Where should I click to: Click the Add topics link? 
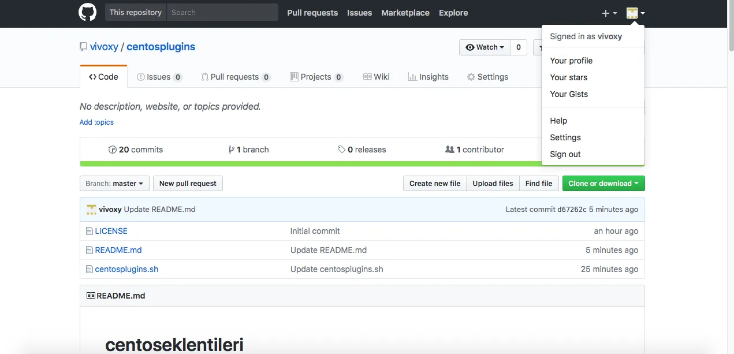[96, 122]
